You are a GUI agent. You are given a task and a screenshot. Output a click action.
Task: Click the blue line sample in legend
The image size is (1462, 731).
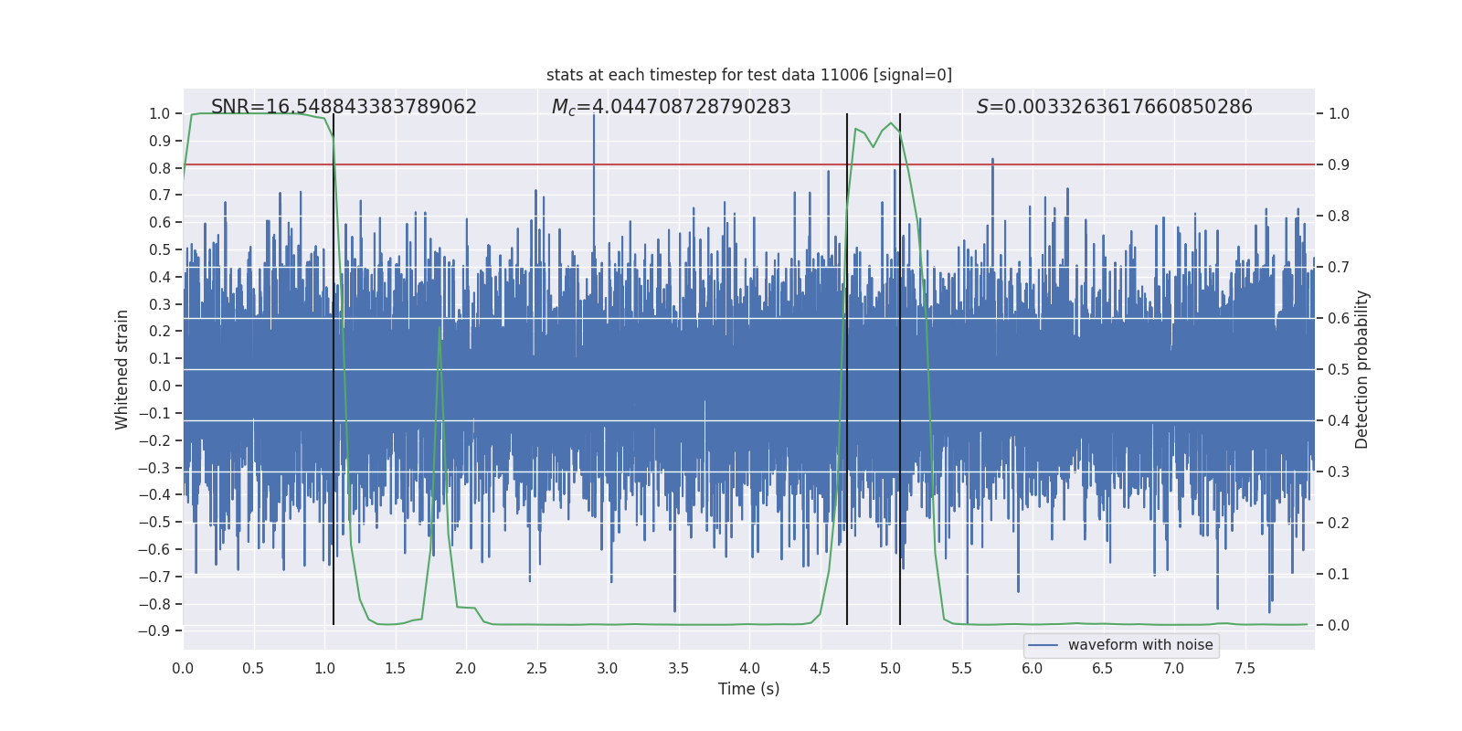tap(1044, 645)
